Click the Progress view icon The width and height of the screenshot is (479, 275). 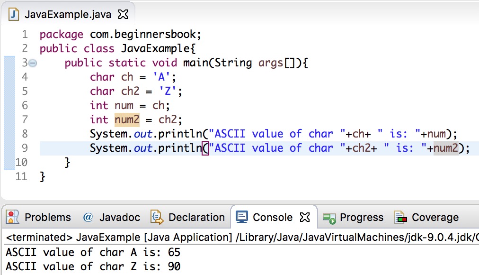(x=328, y=217)
